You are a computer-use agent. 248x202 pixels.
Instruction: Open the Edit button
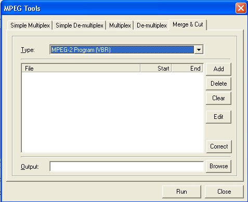(x=218, y=117)
